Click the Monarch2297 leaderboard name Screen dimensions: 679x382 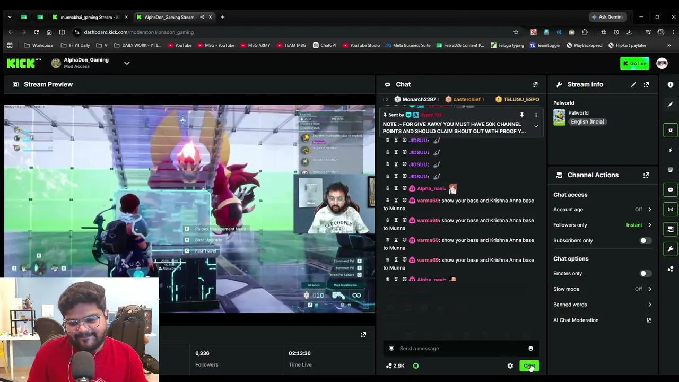pos(419,99)
